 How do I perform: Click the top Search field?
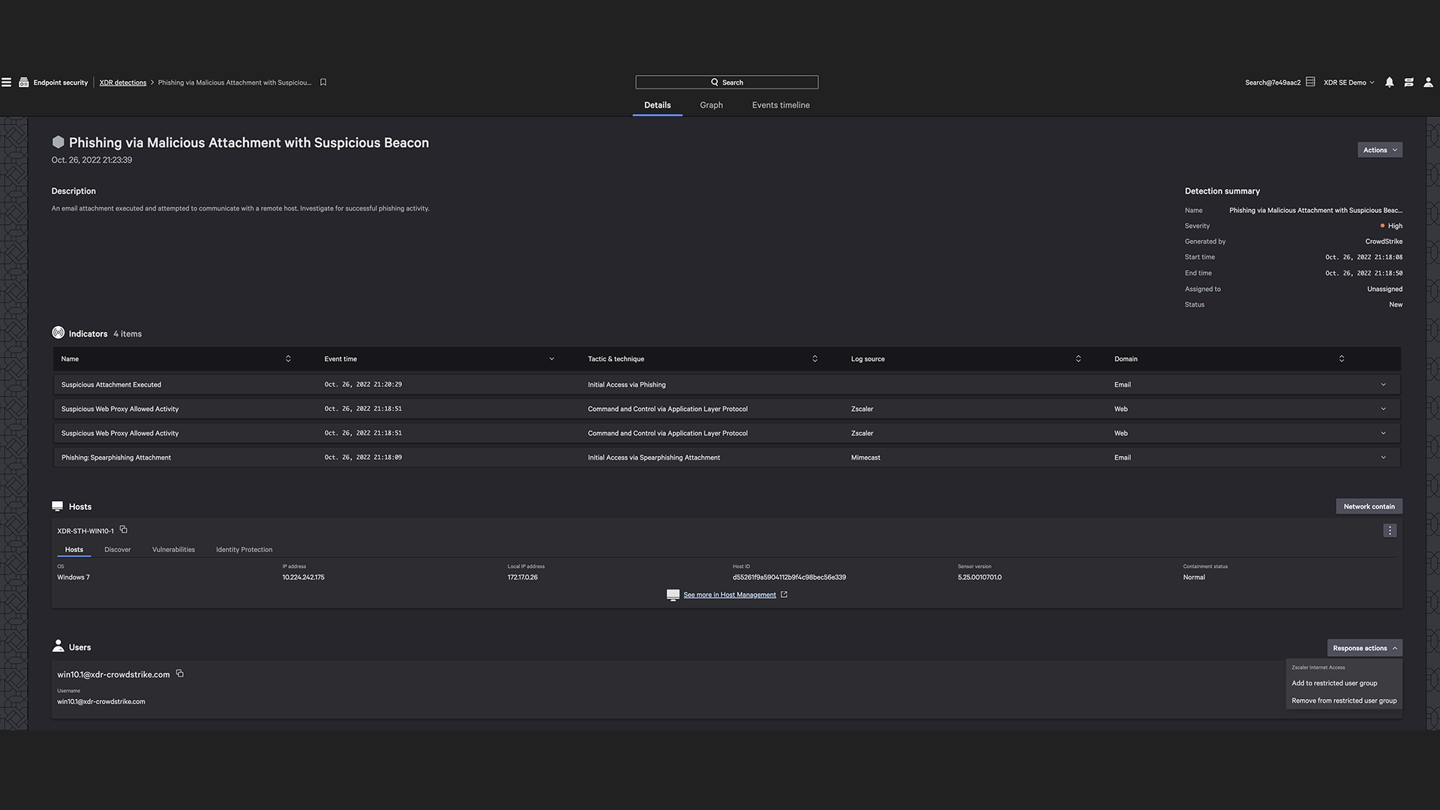pyautogui.click(x=726, y=82)
